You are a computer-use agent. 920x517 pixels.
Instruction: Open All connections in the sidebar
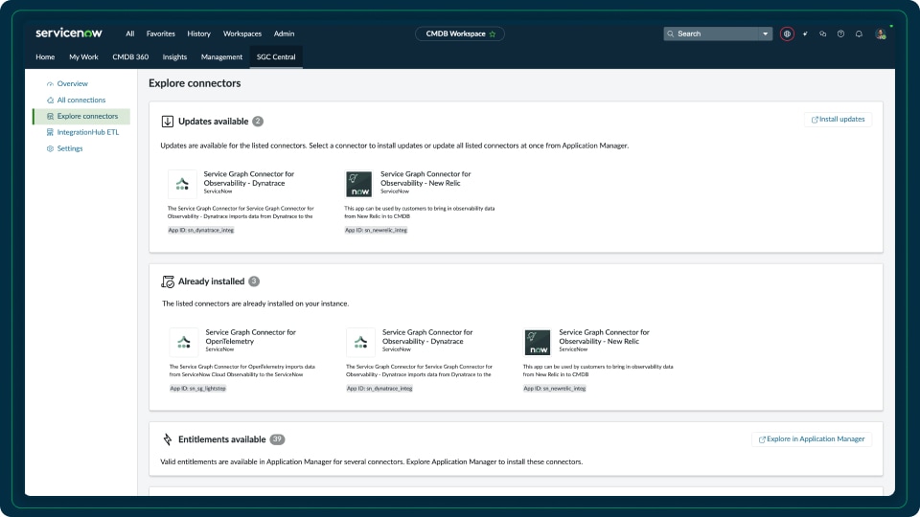coord(81,101)
